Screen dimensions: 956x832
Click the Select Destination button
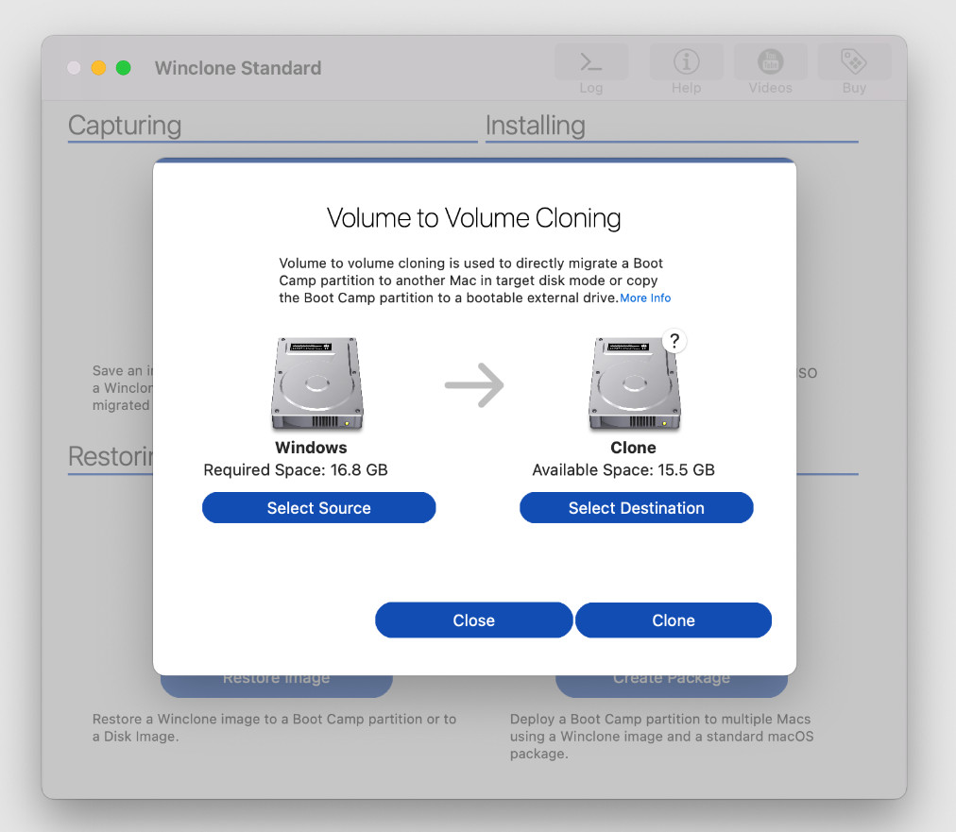point(637,508)
